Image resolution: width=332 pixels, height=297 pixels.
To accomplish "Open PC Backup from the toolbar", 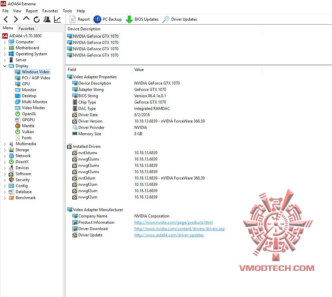I will [x=108, y=19].
